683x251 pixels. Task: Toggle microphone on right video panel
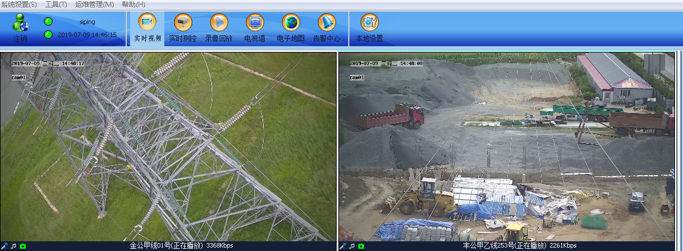(x=343, y=246)
